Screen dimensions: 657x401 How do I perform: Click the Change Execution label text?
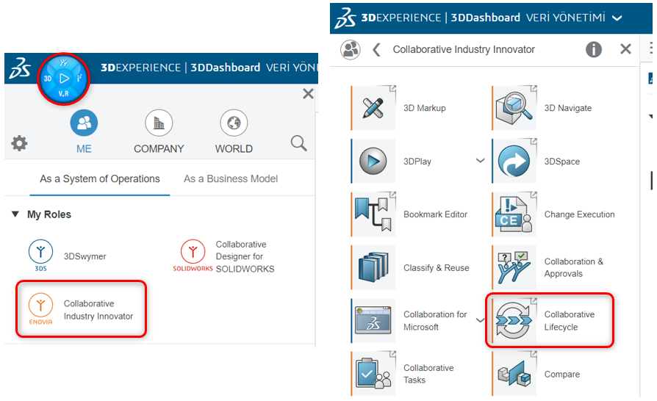tap(580, 214)
